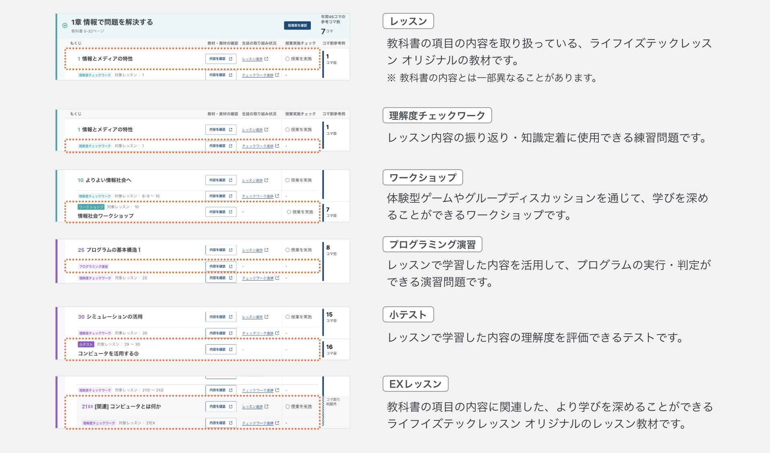
Task: Click the chapter title 1章 情報で問題を解決する
Action: (112, 22)
